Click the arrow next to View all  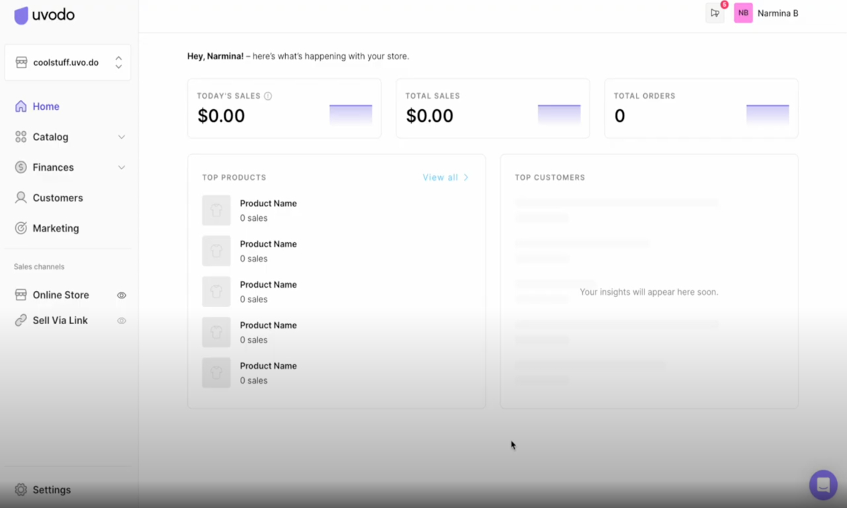tap(466, 177)
